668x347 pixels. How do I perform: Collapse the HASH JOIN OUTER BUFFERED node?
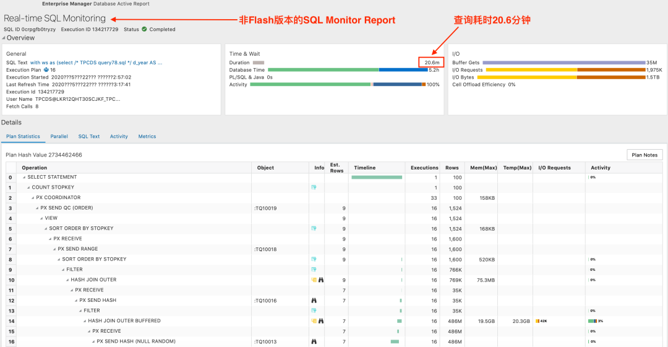(85, 321)
